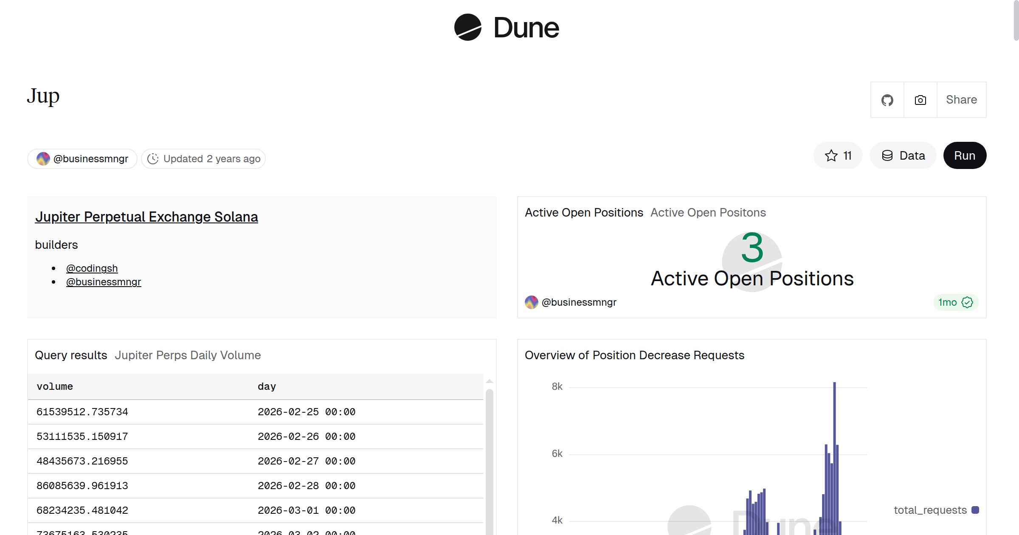Viewport: 1019px width, 535px height.
Task: Click the Jupiter Perps Daily Volume title
Action: click(188, 355)
